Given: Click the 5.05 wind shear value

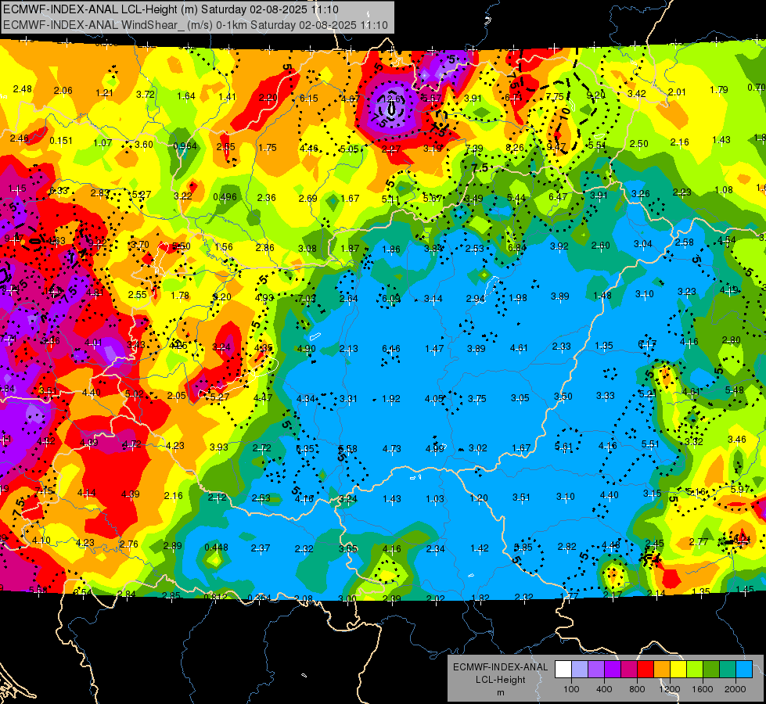Looking at the screenshot, I should click(349, 149).
